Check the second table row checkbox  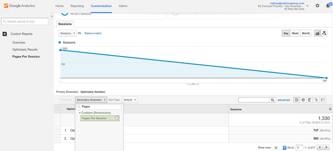click(x=57, y=139)
